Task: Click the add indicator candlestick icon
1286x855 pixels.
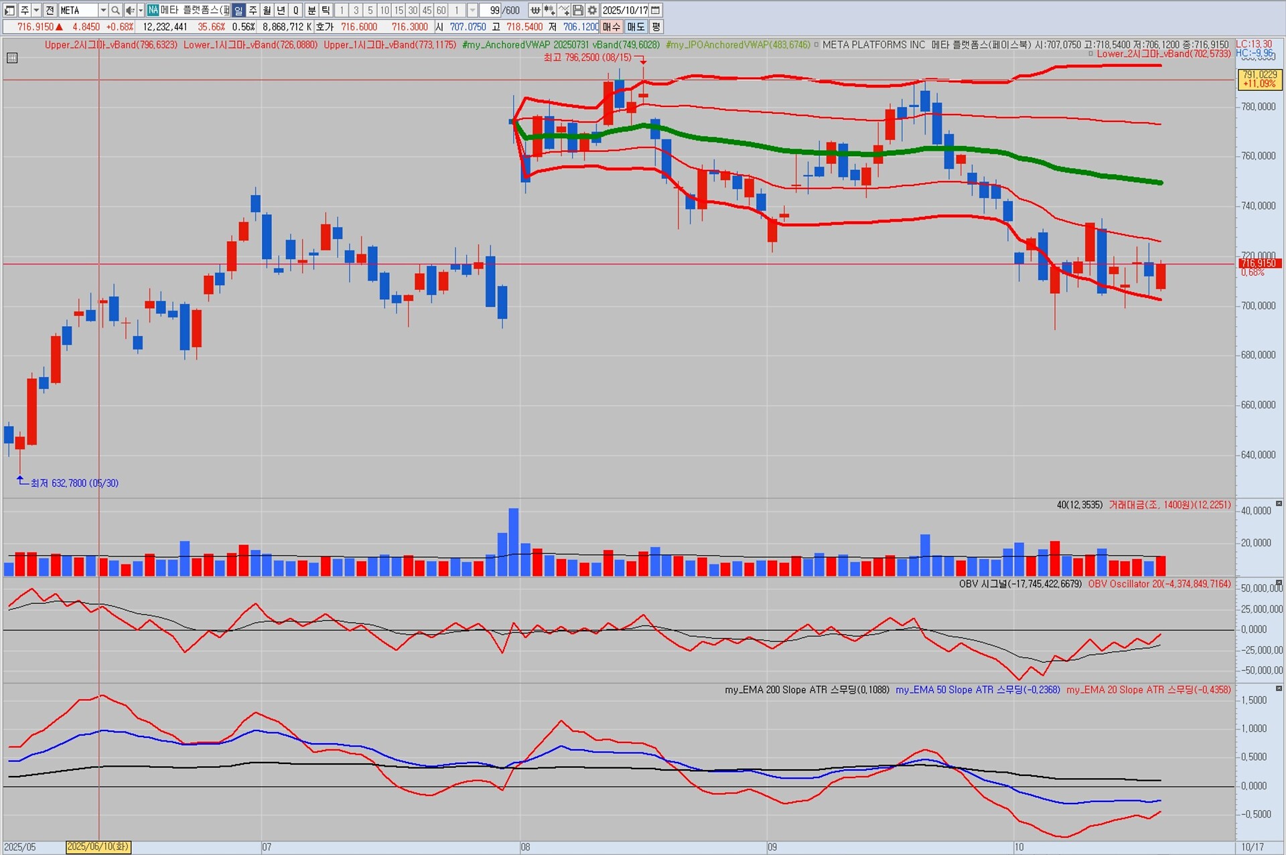Action: (x=549, y=10)
